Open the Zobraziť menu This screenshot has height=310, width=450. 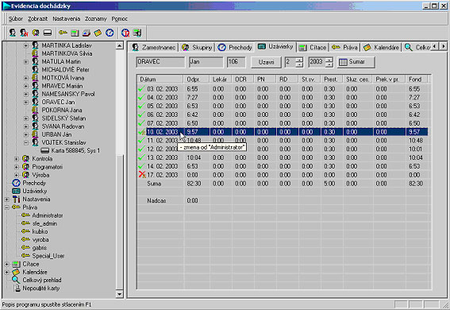[37, 18]
